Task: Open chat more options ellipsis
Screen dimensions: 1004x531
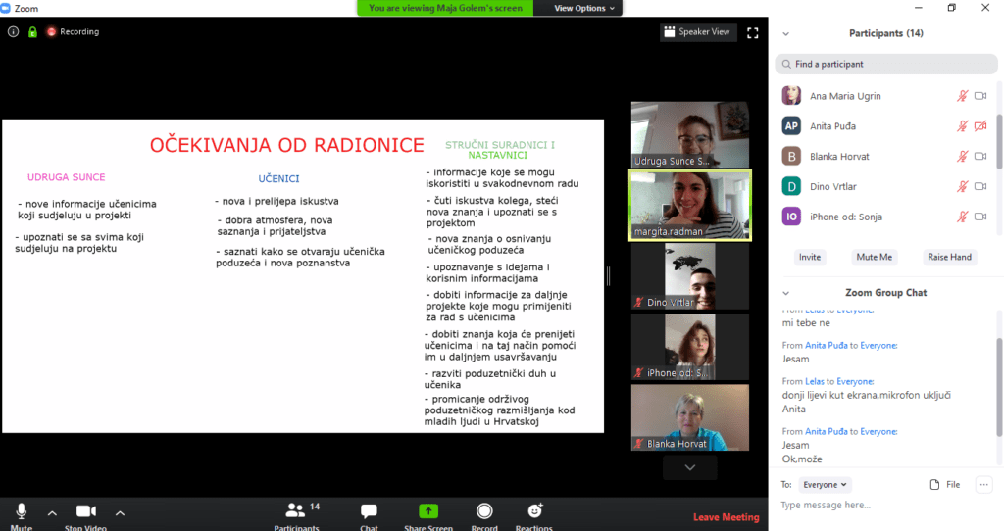Action: tap(984, 485)
